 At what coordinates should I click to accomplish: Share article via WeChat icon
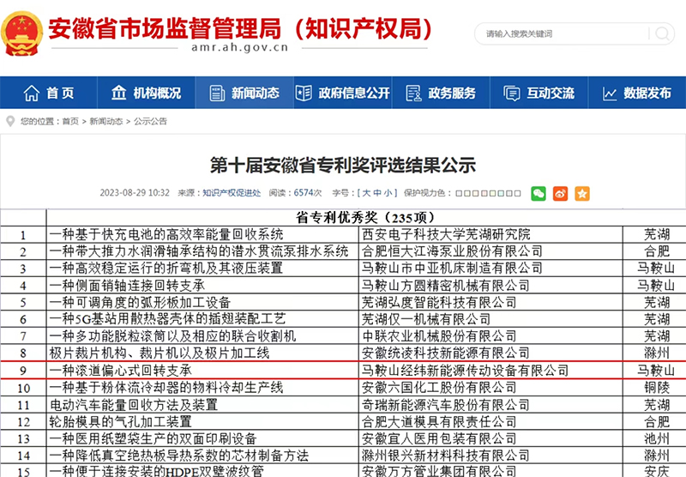(x=539, y=193)
